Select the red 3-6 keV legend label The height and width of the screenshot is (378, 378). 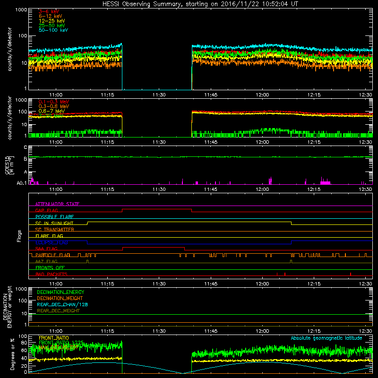point(49,11)
